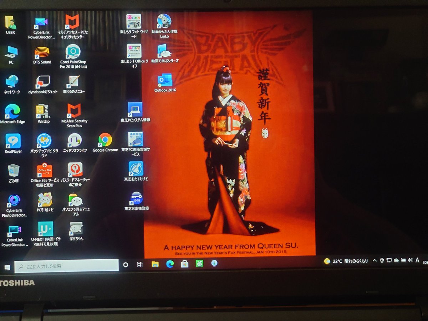Open the Microsoft Edge desktop shortcut
428x321 pixels.
[12, 114]
